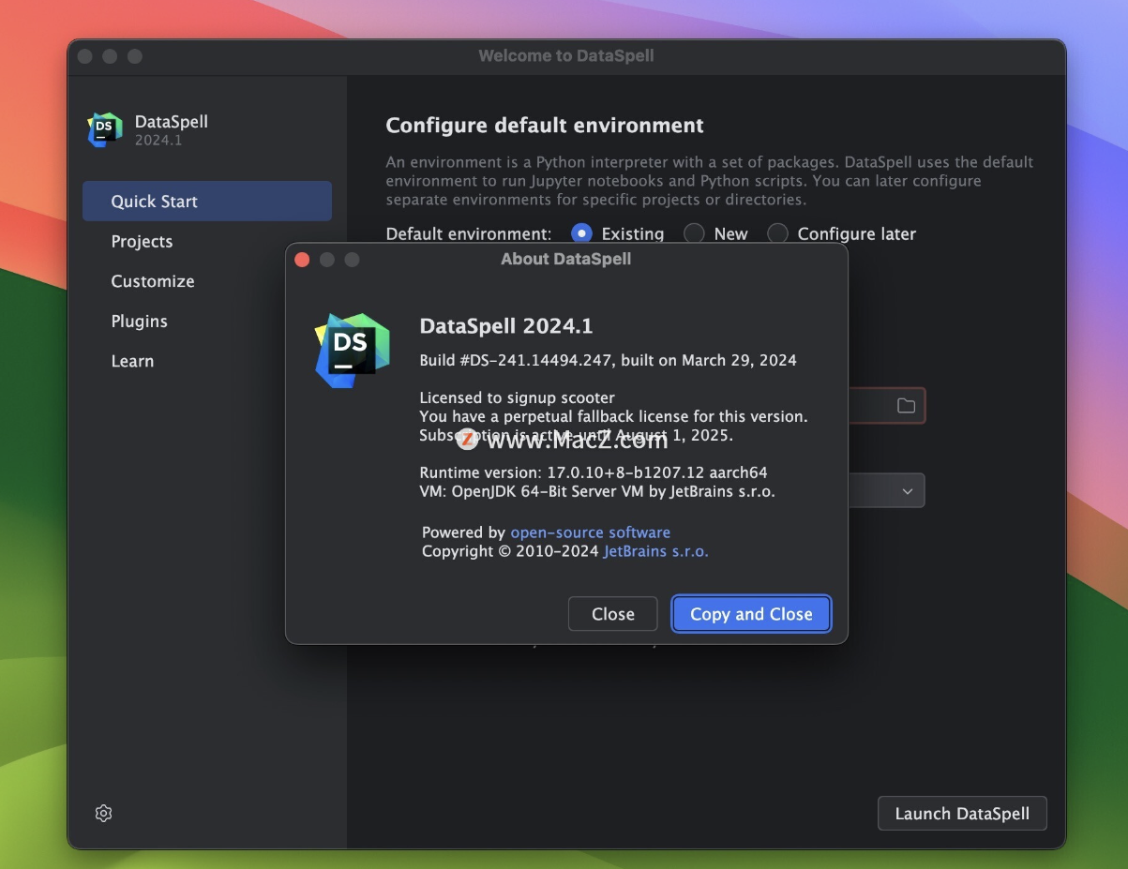1128x869 pixels.
Task: Close the About DataSpell dialog with red button
Action: pyautogui.click(x=302, y=260)
